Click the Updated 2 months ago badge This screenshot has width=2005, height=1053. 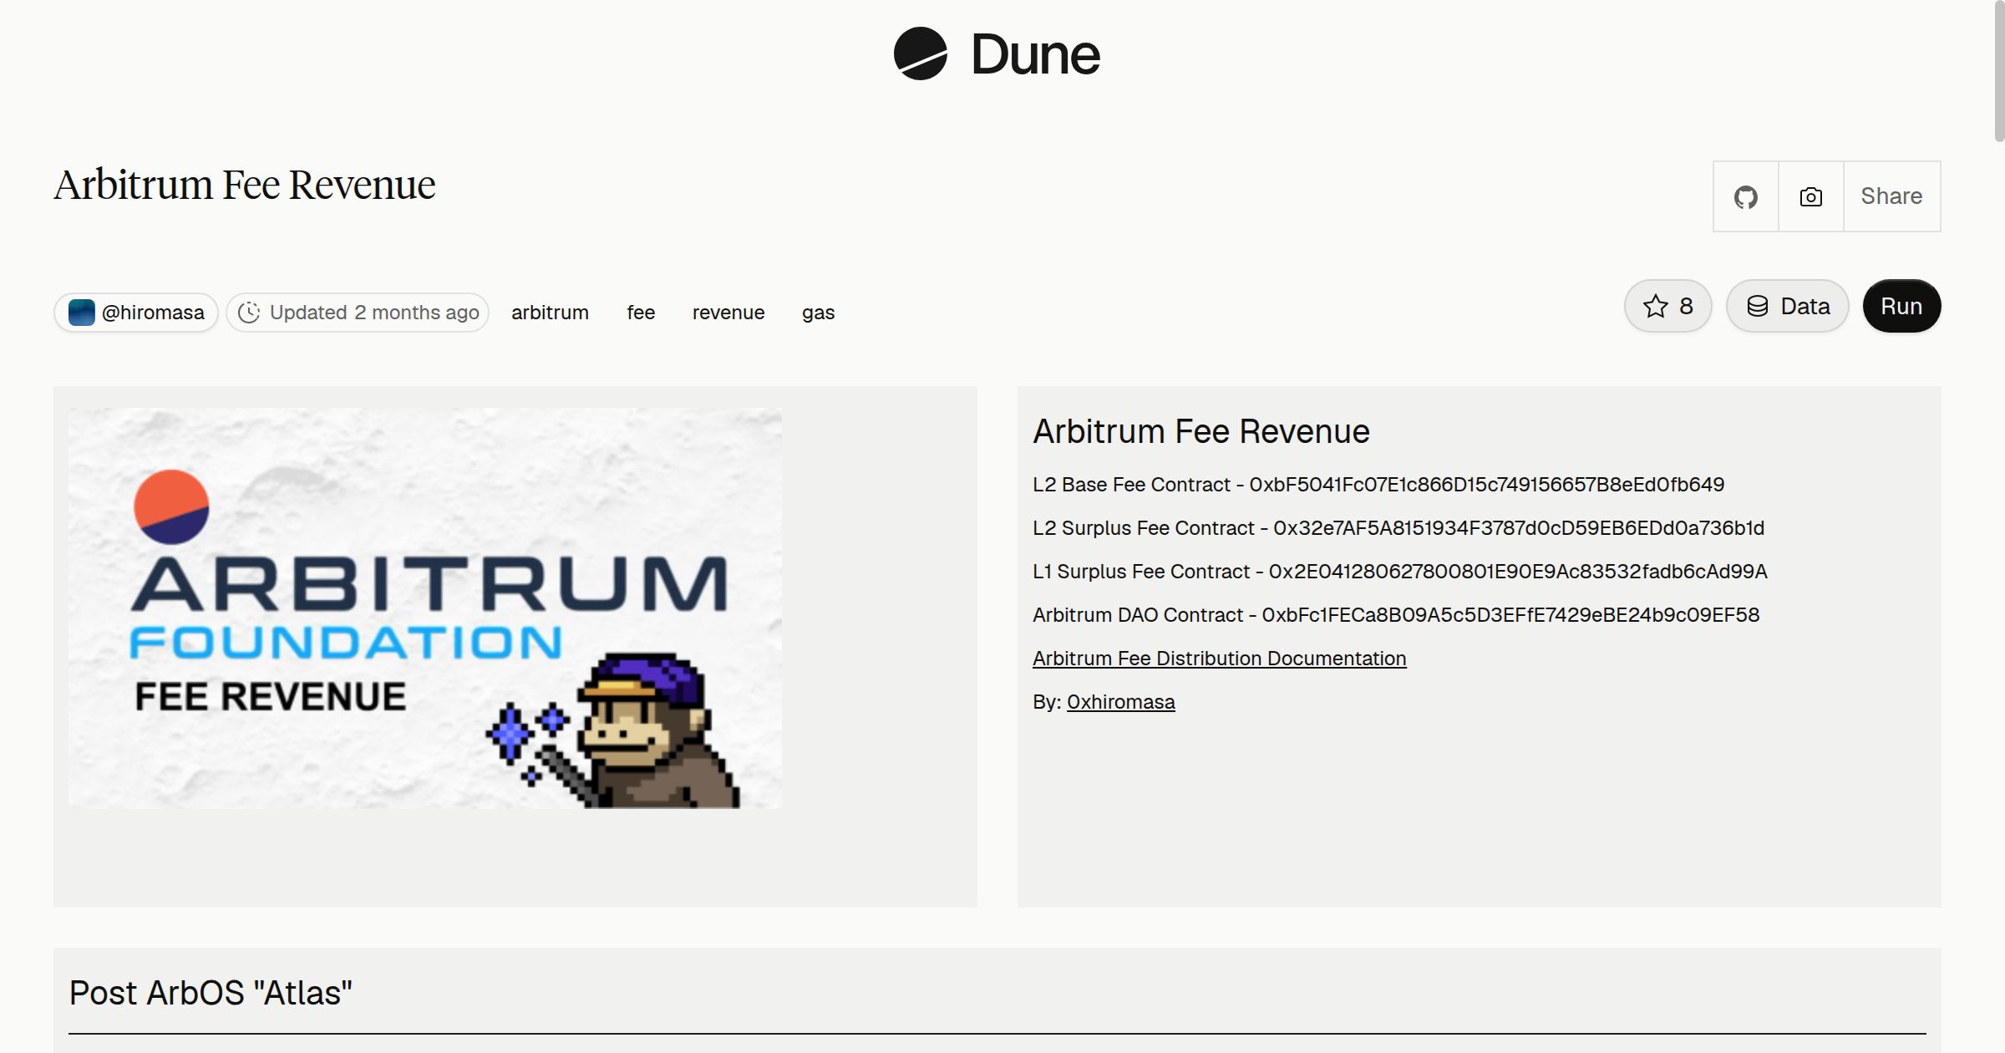point(358,313)
